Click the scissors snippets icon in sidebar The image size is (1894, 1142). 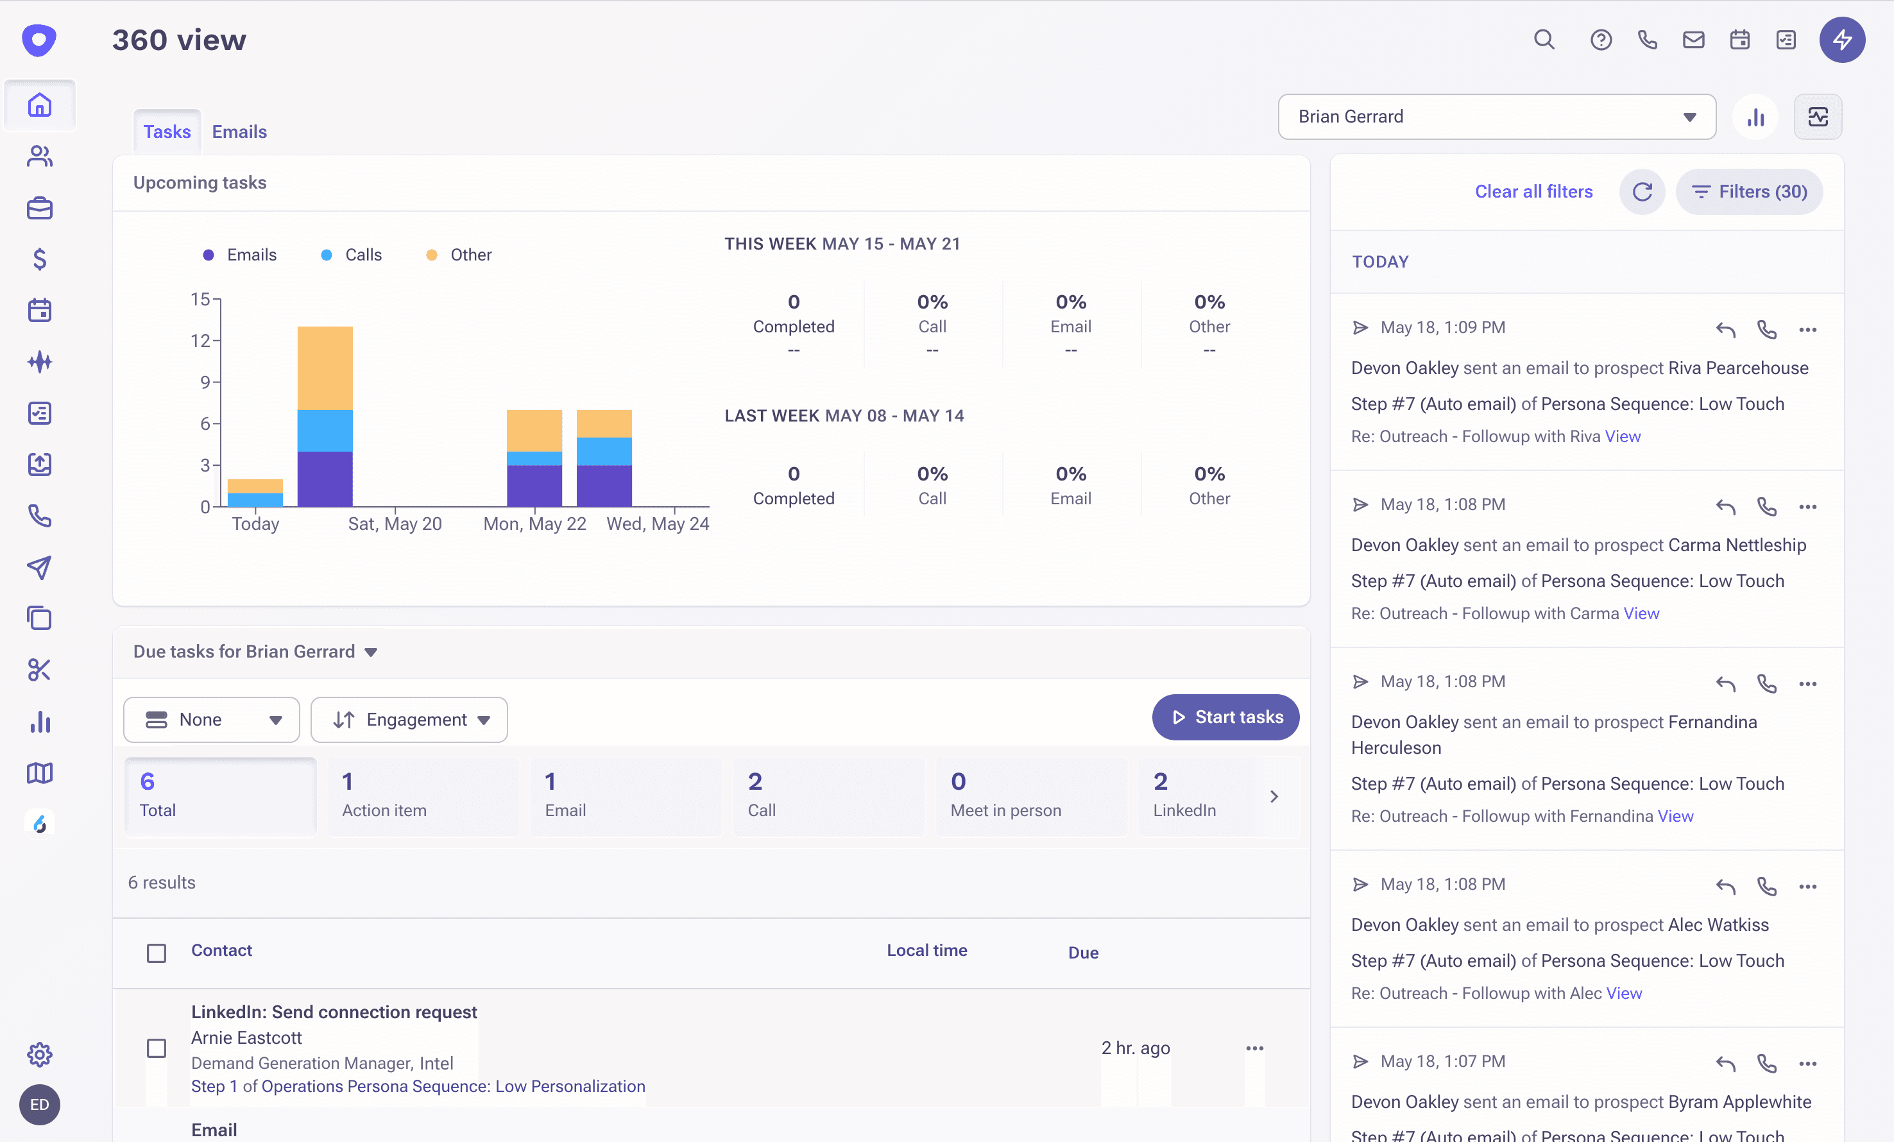pos(39,670)
